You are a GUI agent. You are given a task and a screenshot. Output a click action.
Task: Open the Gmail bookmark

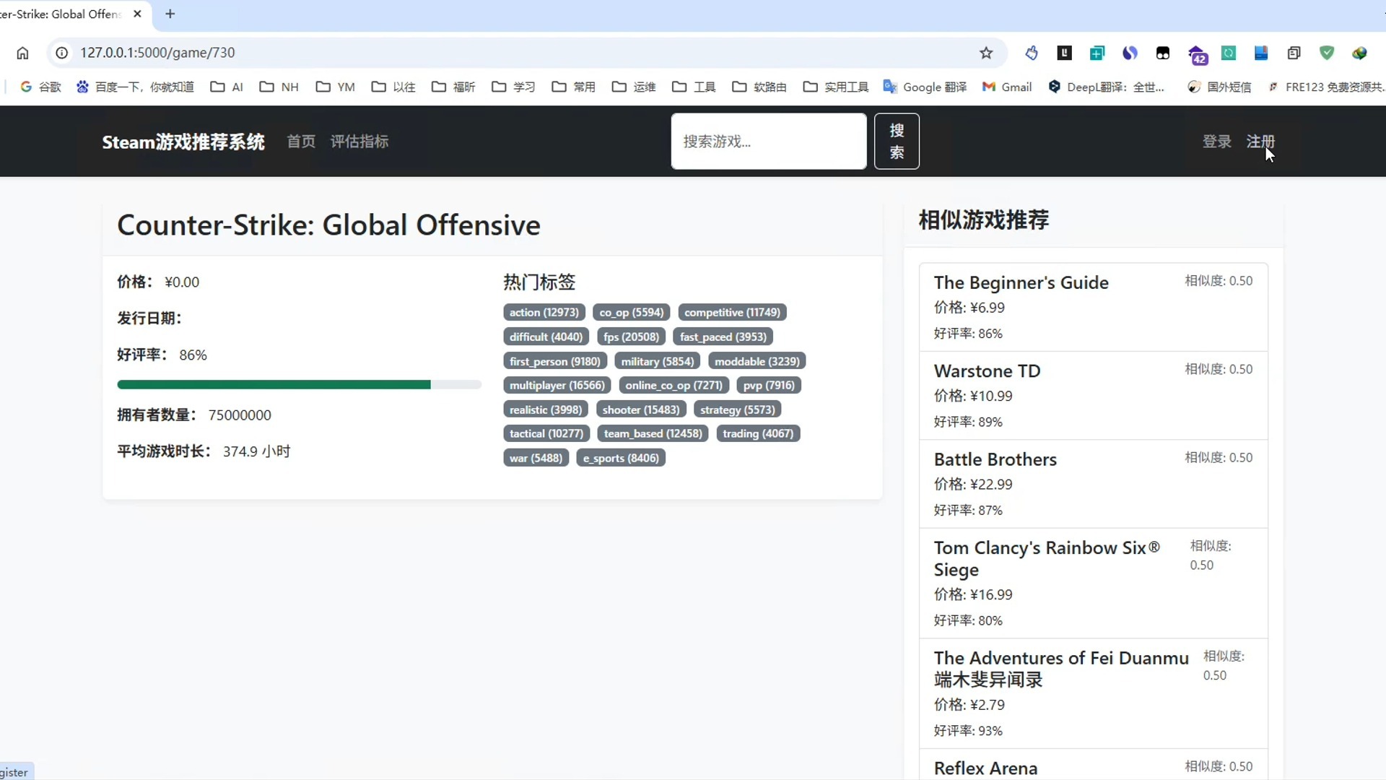[x=1007, y=87]
